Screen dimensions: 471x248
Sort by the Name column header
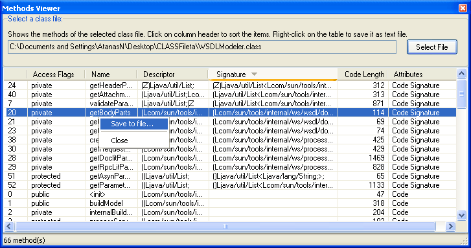point(111,74)
